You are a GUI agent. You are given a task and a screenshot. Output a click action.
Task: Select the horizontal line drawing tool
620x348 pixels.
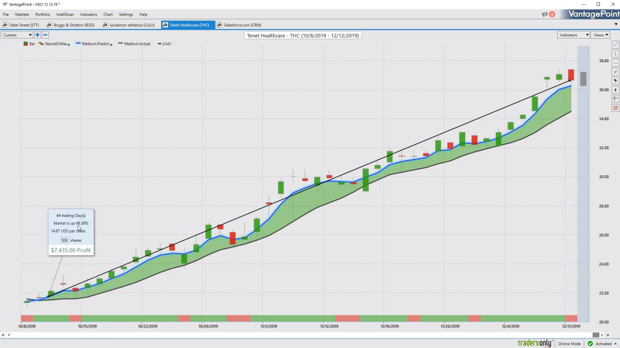(615, 63)
